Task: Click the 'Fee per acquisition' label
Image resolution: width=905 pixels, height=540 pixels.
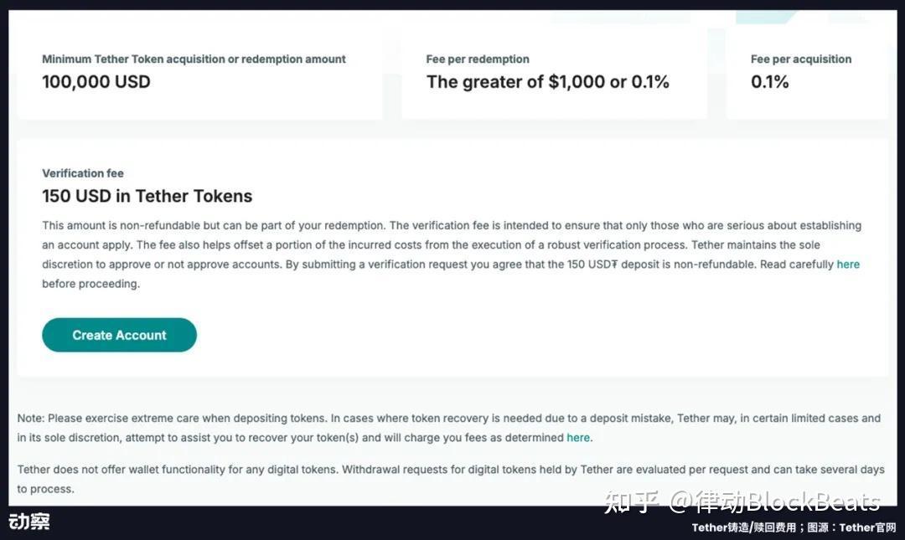Action: tap(801, 59)
